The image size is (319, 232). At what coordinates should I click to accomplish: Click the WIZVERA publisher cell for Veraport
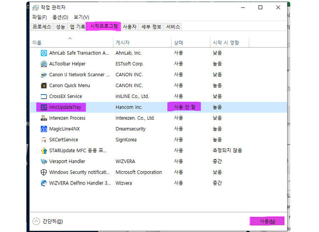pos(126,162)
